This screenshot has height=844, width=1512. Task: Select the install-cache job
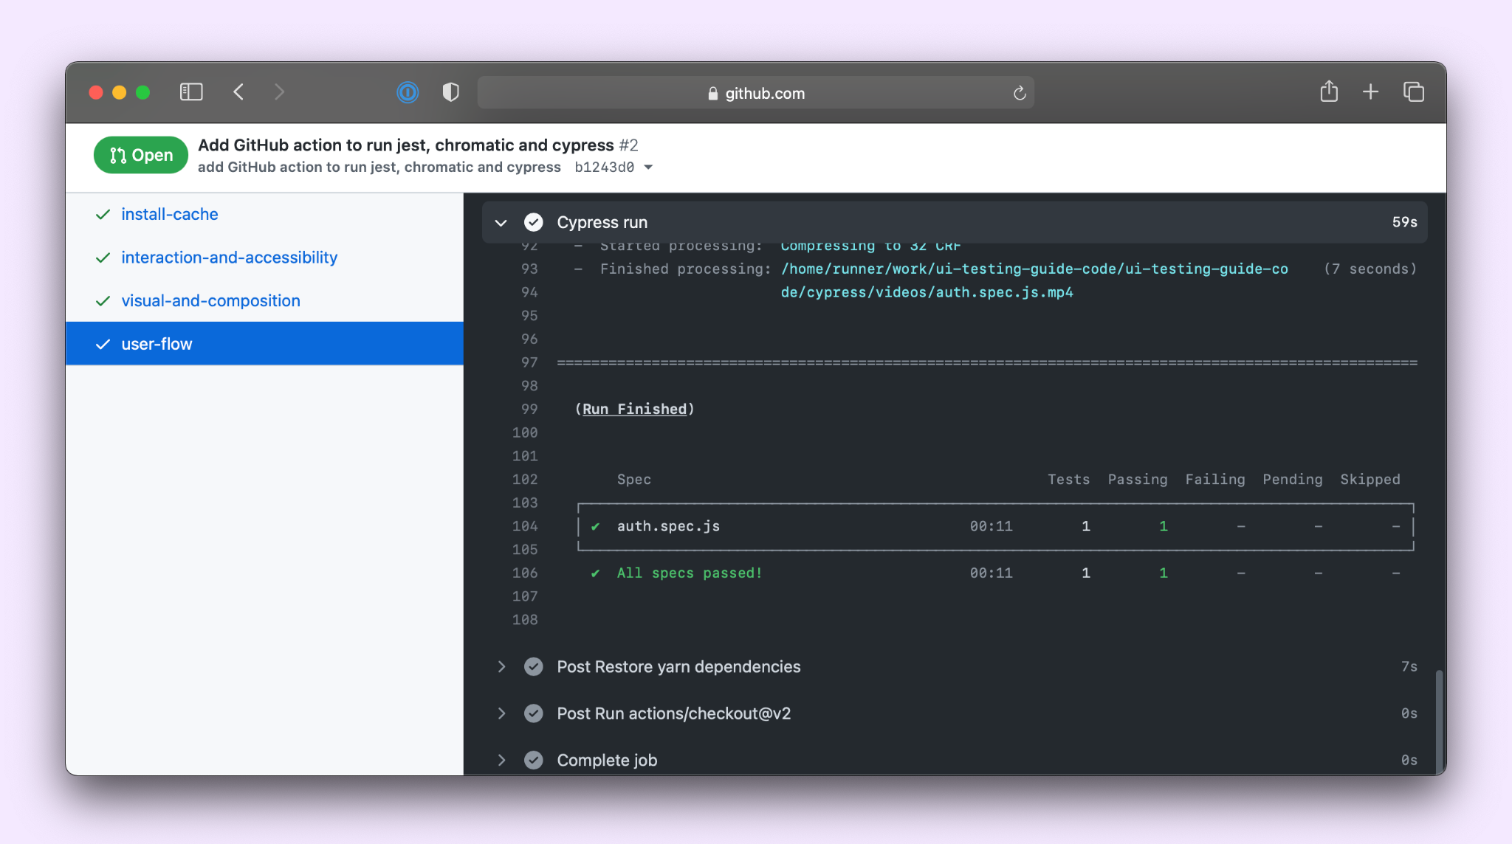(x=170, y=214)
